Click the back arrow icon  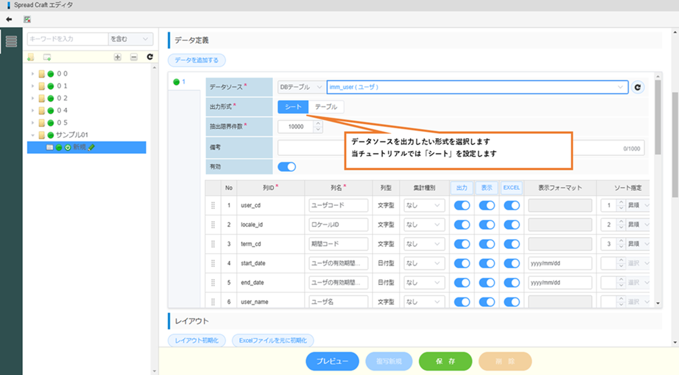pyautogui.click(x=9, y=20)
